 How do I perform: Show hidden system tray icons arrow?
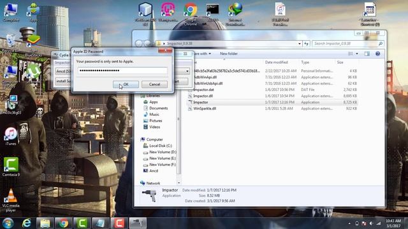pyautogui.click(x=349, y=223)
